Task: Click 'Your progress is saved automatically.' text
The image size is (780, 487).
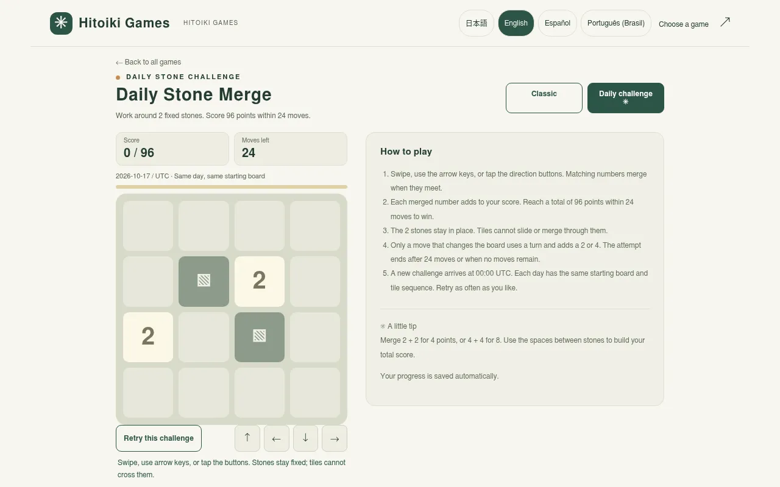Action: tap(439, 376)
